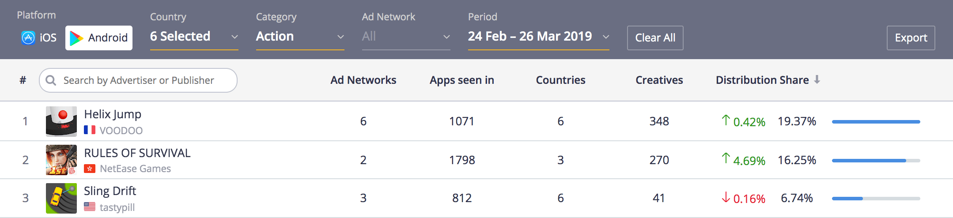953x218 pixels.
Task: Click the Clear All button
Action: 655,38
